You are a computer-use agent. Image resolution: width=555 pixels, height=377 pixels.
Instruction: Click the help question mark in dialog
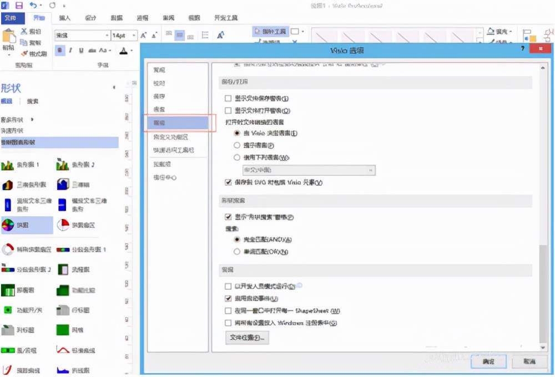tap(522, 48)
